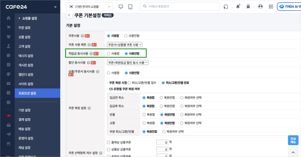Open the home icon in left rail

tap(9, 18)
